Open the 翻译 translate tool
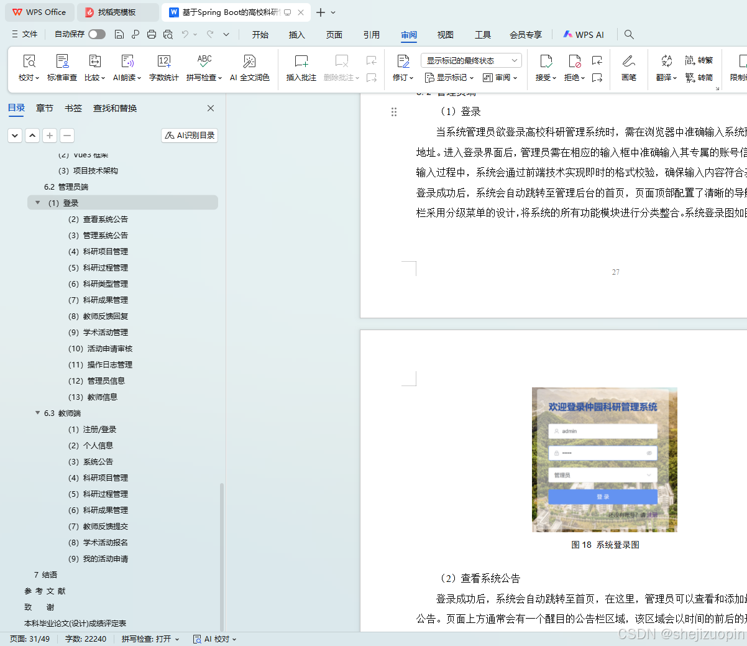The image size is (747, 646). coord(666,68)
